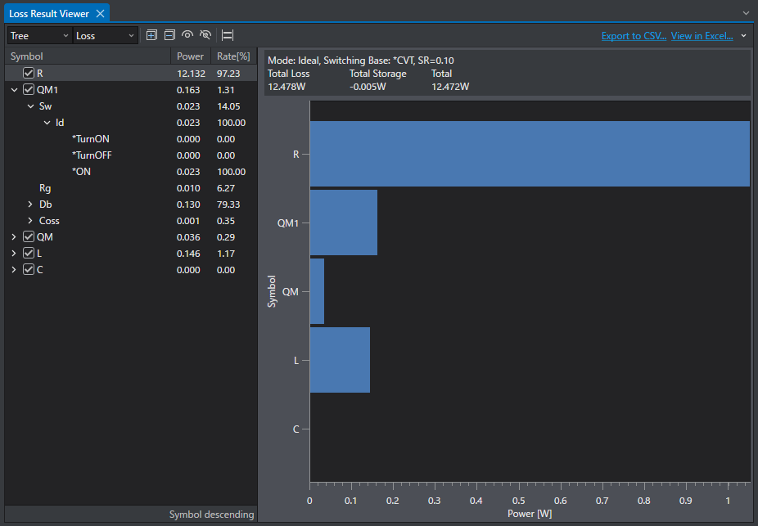
Task: Click the expand all tree icon
Action: [151, 35]
